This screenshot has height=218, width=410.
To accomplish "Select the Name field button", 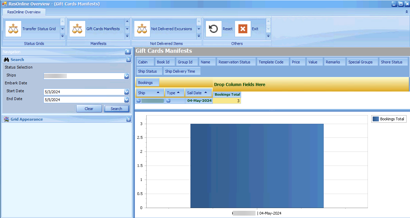I will pyautogui.click(x=207, y=62).
